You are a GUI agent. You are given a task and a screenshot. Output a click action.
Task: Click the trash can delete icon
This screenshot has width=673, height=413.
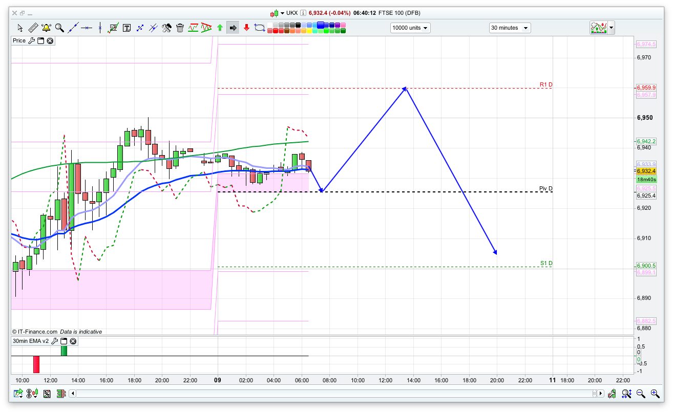point(180,28)
